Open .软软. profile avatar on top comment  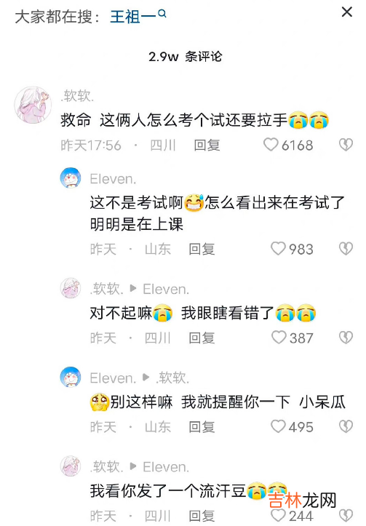pyautogui.click(x=33, y=105)
